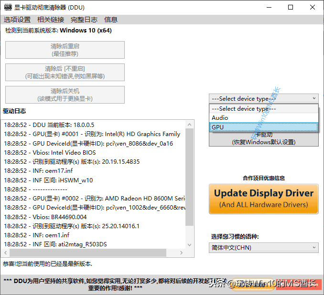
Task: Expand the Select device type combo box
Action: 264,99
